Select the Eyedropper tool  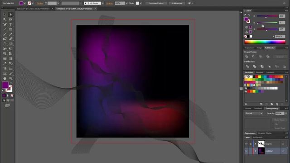coord(5,63)
